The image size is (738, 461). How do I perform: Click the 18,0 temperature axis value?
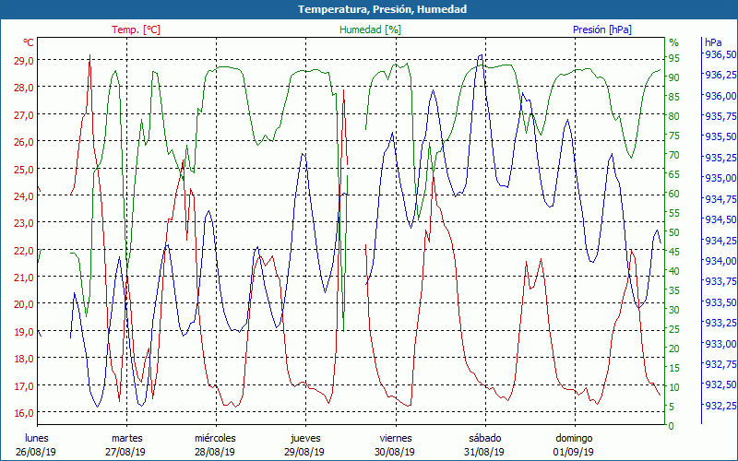24,359
